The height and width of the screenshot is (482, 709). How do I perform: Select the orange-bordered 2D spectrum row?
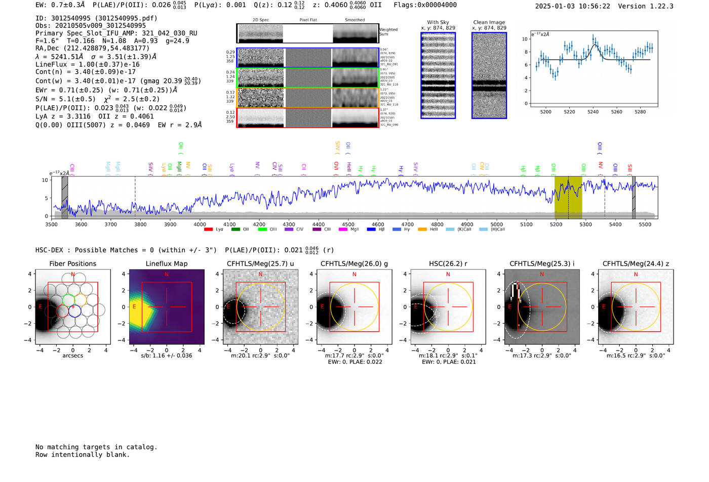(x=307, y=98)
